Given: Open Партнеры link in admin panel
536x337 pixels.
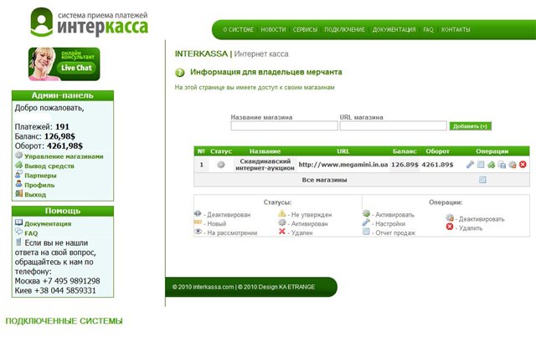Looking at the screenshot, I should [40, 176].
